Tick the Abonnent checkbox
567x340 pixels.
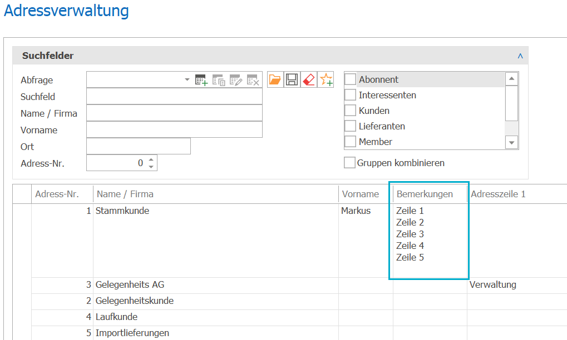[350, 79]
